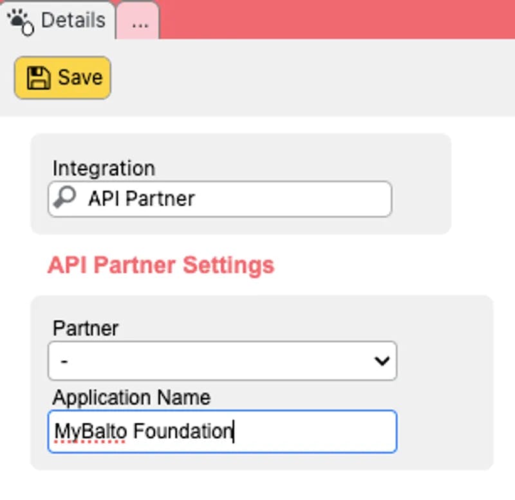Click the red header bar beside tabs
515x500 pixels.
coord(335,19)
